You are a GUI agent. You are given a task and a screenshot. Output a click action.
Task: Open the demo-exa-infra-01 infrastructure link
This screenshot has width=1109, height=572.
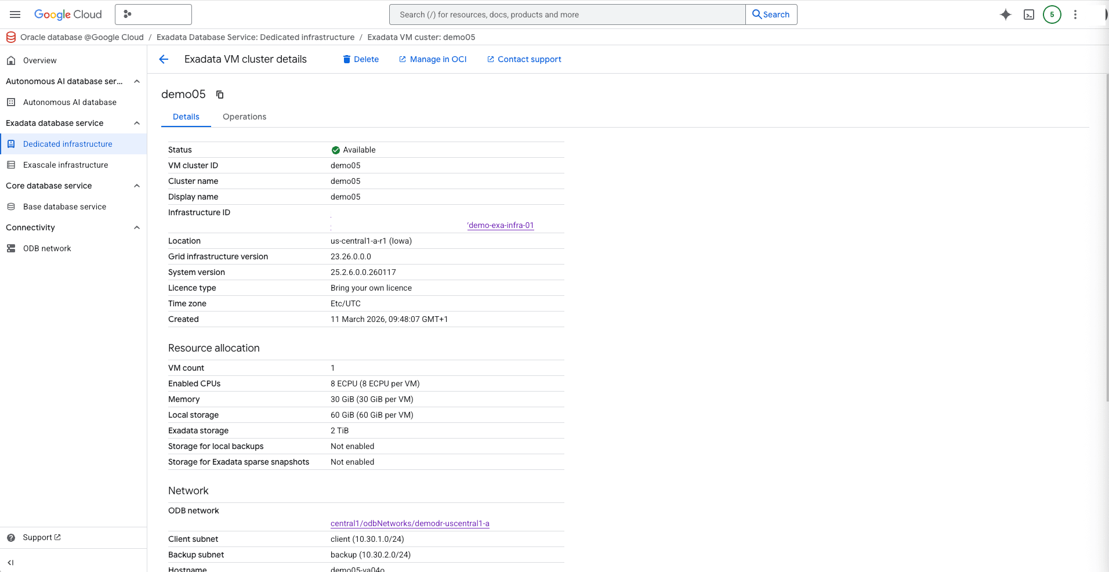coord(501,225)
